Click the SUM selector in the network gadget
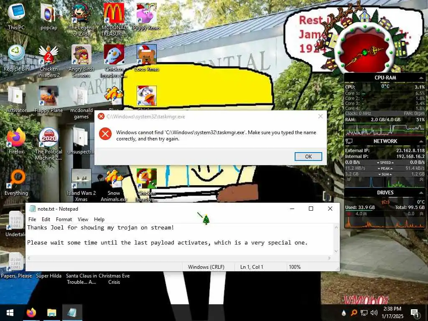428x321 pixels. point(385,174)
